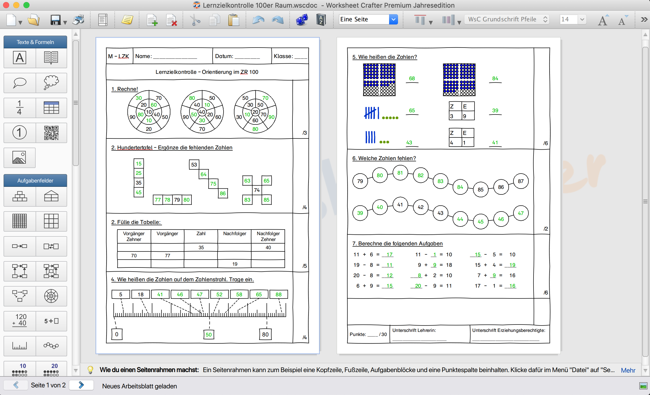Image resolution: width=650 pixels, height=395 pixels.
Task: Insert a table item
Action: pos(51,108)
